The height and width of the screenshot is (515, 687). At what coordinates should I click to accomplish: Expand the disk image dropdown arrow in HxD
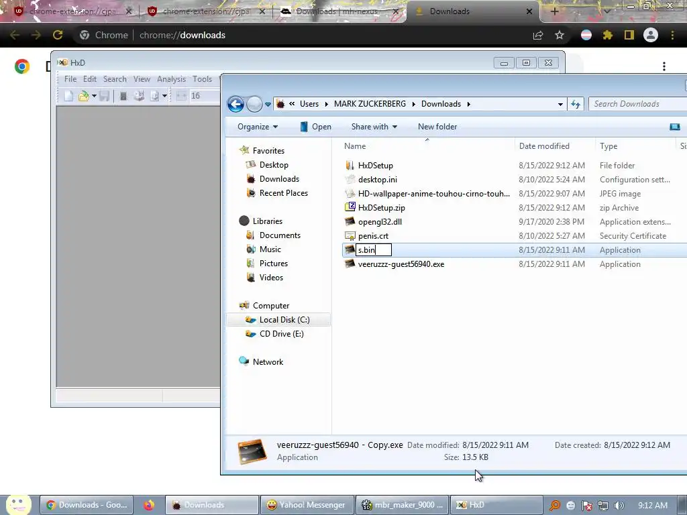click(x=164, y=96)
